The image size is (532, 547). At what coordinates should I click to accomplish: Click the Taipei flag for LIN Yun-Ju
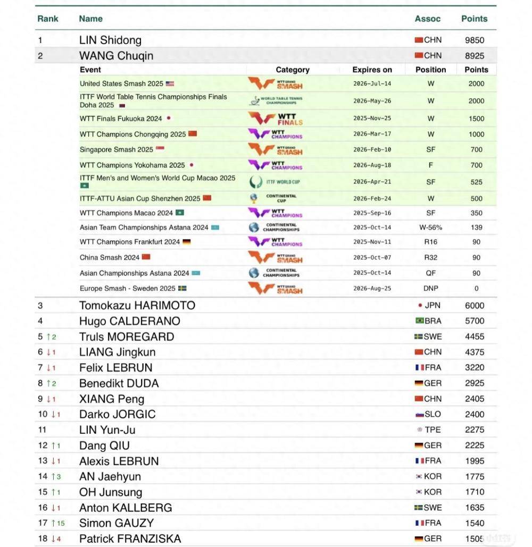click(x=420, y=430)
